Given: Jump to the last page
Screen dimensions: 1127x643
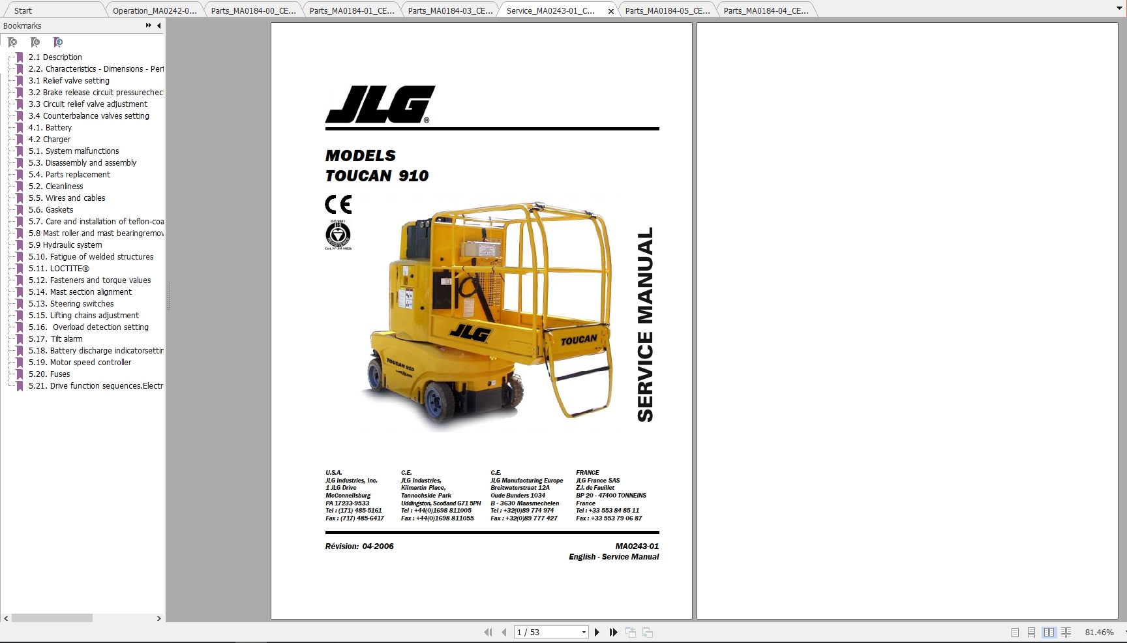Looking at the screenshot, I should click(x=613, y=632).
